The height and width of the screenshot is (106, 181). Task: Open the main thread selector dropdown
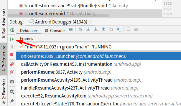click(99, 47)
